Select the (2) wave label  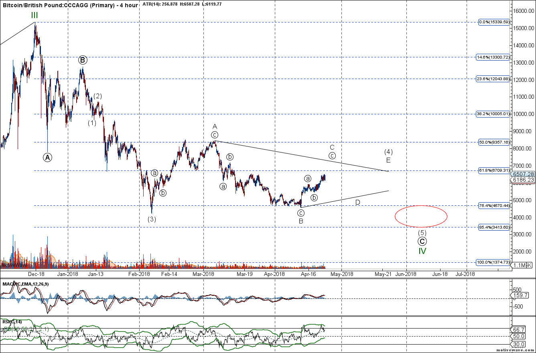[x=97, y=96]
